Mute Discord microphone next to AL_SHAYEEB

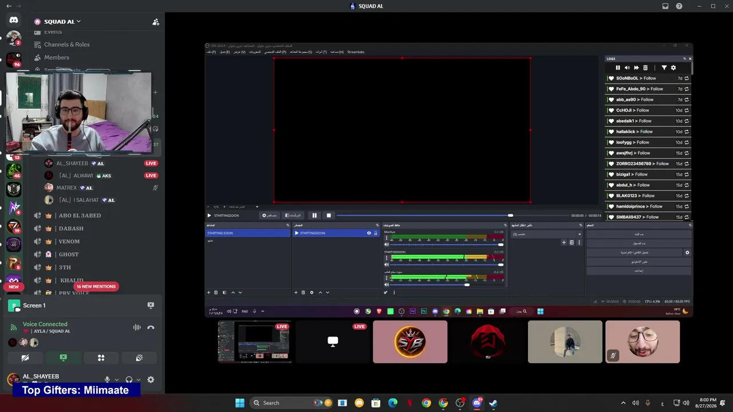107,379
